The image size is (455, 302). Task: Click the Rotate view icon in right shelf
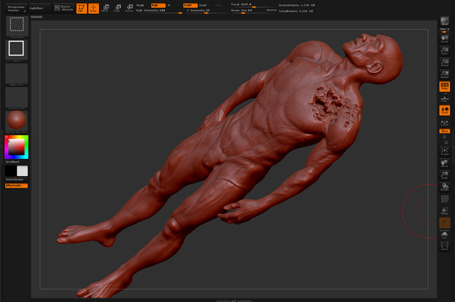tap(445, 187)
